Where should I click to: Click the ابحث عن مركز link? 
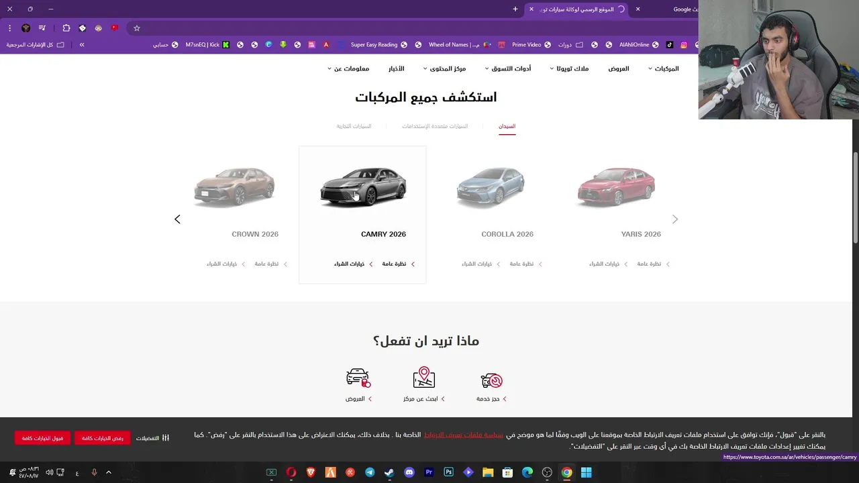(424, 398)
